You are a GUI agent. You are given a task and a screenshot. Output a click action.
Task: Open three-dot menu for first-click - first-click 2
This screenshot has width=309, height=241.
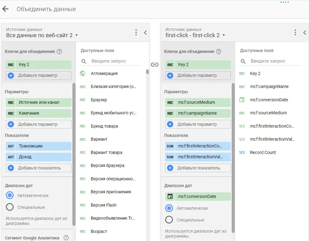[295, 32]
